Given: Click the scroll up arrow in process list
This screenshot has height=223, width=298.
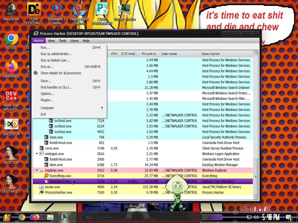Looking at the screenshot, I should coord(256,53).
